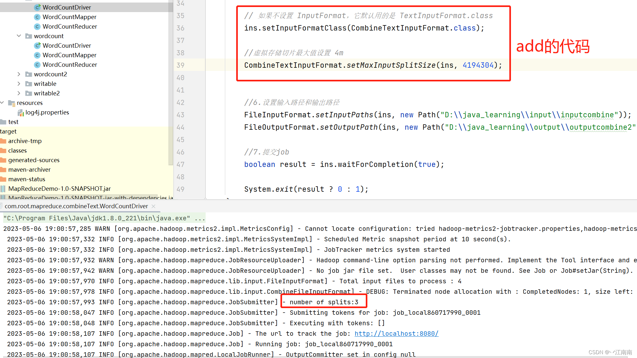The width and height of the screenshot is (637, 358).
Task: Click the log4j.properties file icon
Action: tap(21, 112)
